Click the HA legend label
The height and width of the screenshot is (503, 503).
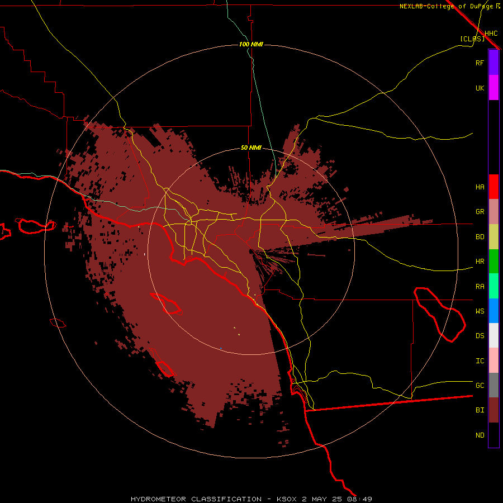coord(480,187)
